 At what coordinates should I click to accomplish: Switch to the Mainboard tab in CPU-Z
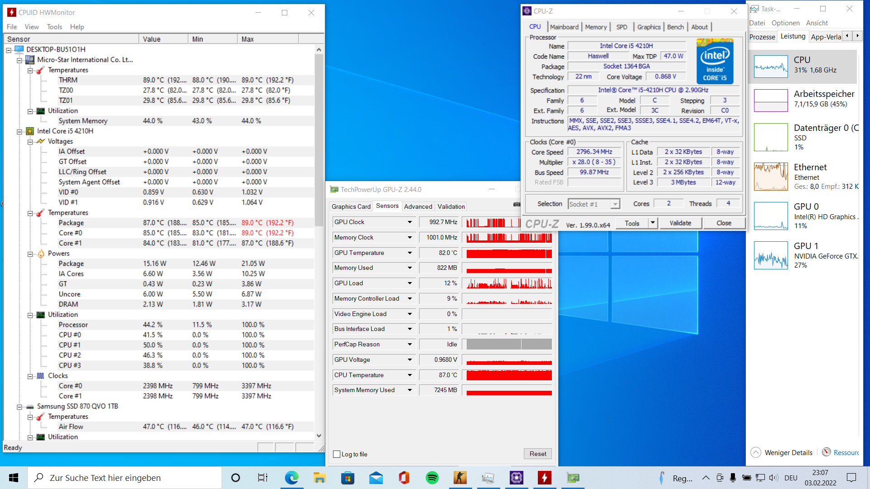[x=564, y=27]
